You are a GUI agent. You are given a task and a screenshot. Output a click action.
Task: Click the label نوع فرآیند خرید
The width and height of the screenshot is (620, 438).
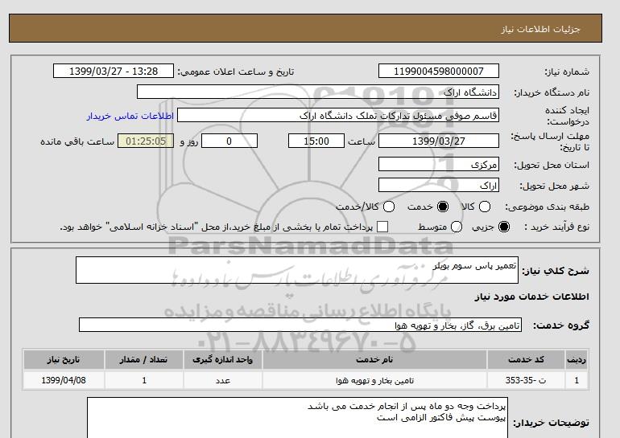click(x=556, y=227)
